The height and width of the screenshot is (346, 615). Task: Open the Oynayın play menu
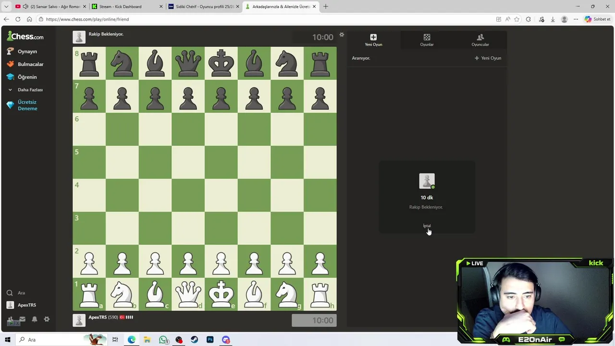click(22, 51)
